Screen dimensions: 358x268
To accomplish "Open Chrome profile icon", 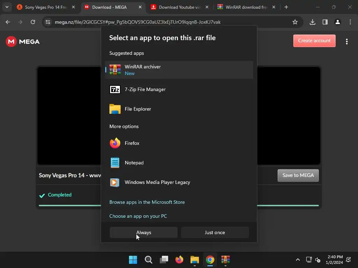I will (x=338, y=22).
